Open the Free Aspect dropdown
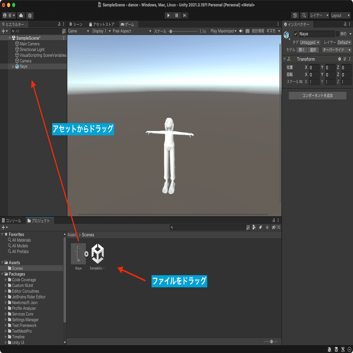 click(x=132, y=31)
